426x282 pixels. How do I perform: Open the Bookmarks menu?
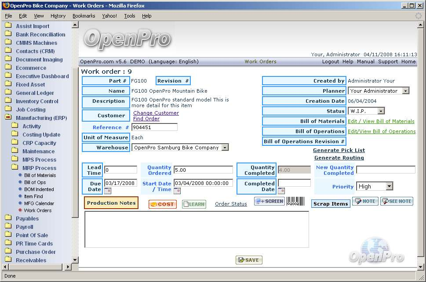click(x=84, y=16)
